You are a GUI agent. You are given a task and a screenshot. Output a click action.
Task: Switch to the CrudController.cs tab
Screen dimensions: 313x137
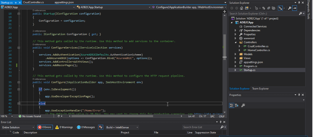coord(33,2)
